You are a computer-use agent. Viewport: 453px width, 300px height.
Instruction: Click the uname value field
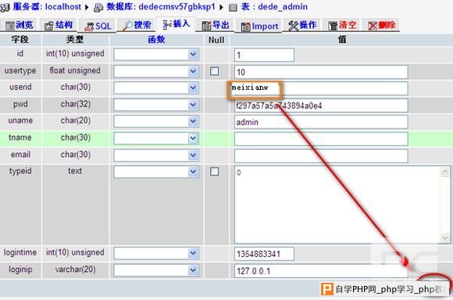[321, 122]
